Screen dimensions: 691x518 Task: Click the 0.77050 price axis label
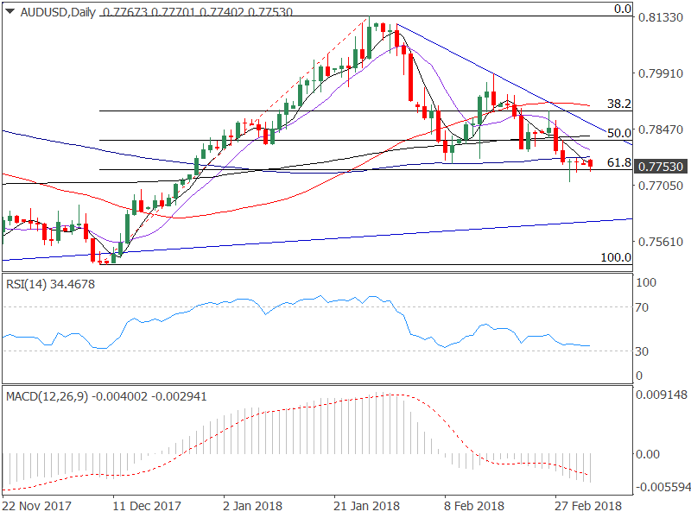pos(661,186)
